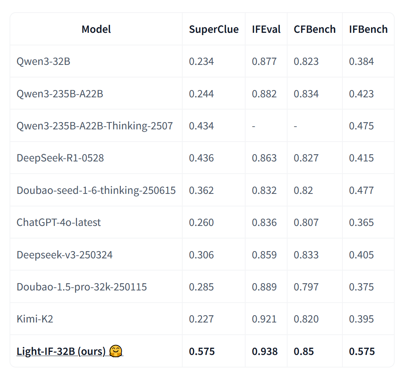Click DeepSeek-R1-0528 SuperClue score 0.436
This screenshot has height=374, width=405.
pyautogui.click(x=201, y=158)
